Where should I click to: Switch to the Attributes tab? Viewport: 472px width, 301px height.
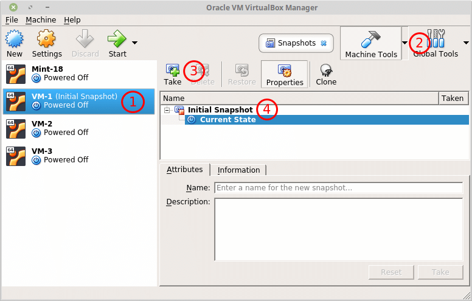pyautogui.click(x=184, y=170)
